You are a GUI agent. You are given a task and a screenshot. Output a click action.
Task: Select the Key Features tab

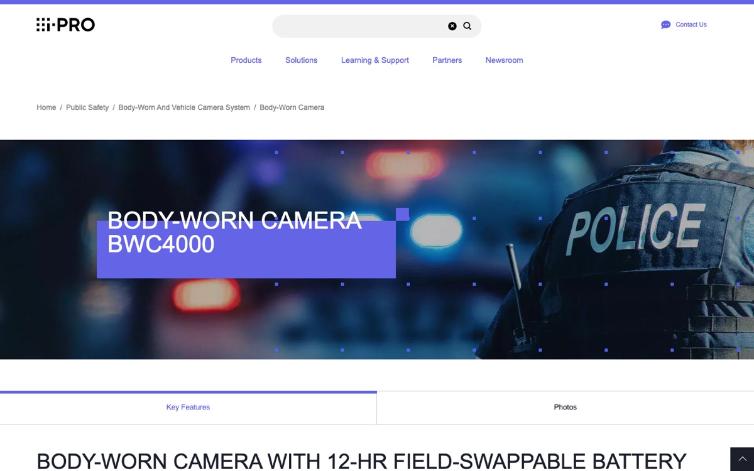(x=188, y=408)
